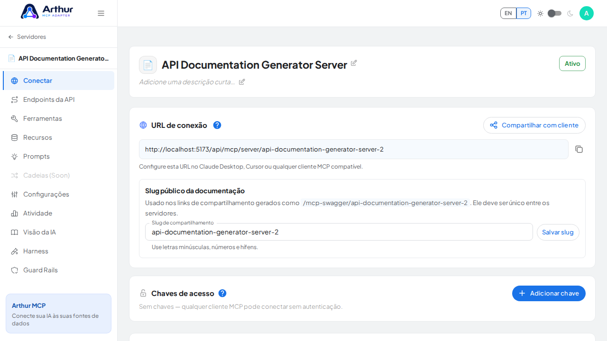This screenshot has width=607, height=341.
Task: Click sidebar server name API Documentation Generator
Action: pos(64,58)
